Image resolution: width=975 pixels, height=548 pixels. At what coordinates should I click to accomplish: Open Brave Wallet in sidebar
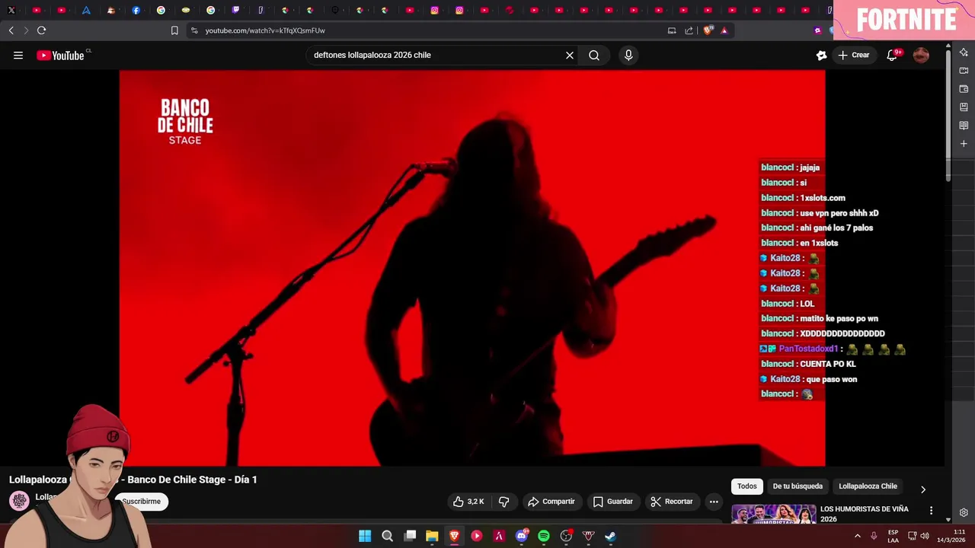coord(964,89)
